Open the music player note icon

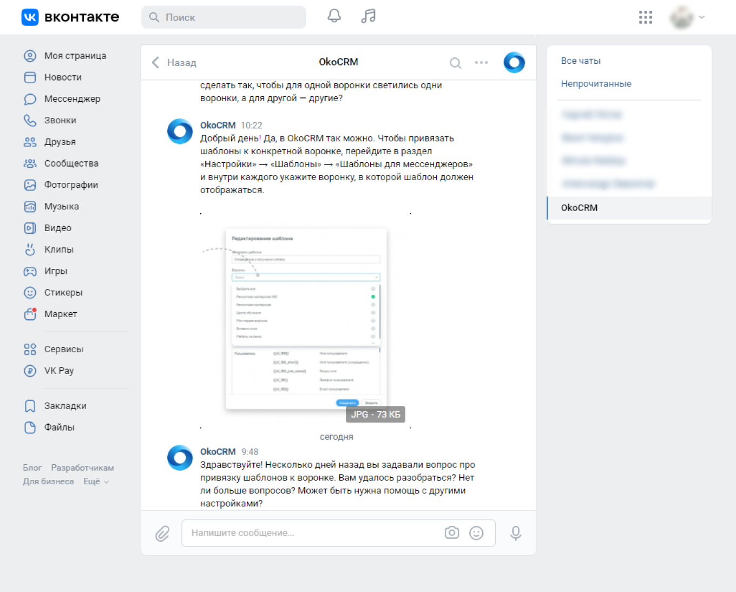point(369,16)
